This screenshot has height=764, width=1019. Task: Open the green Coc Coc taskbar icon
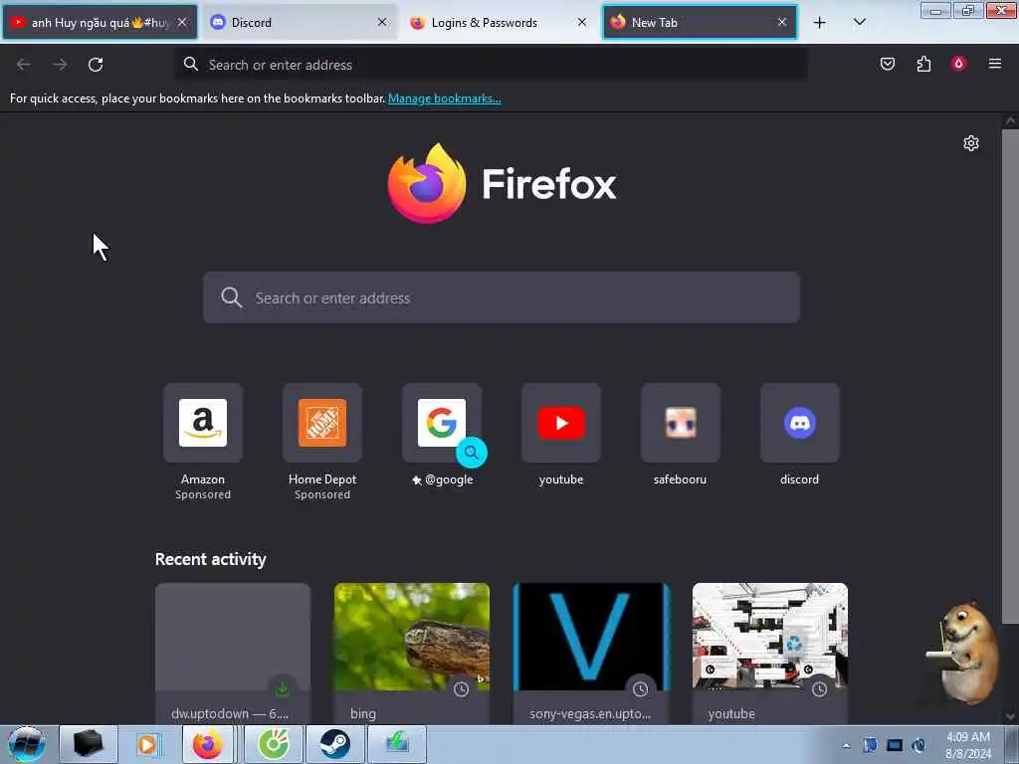tap(273, 744)
